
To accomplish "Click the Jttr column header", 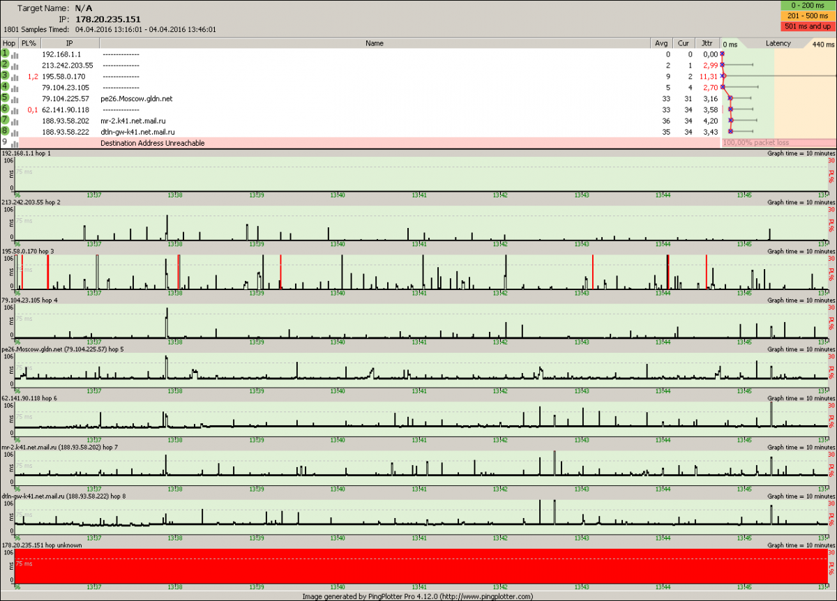I will [x=707, y=43].
